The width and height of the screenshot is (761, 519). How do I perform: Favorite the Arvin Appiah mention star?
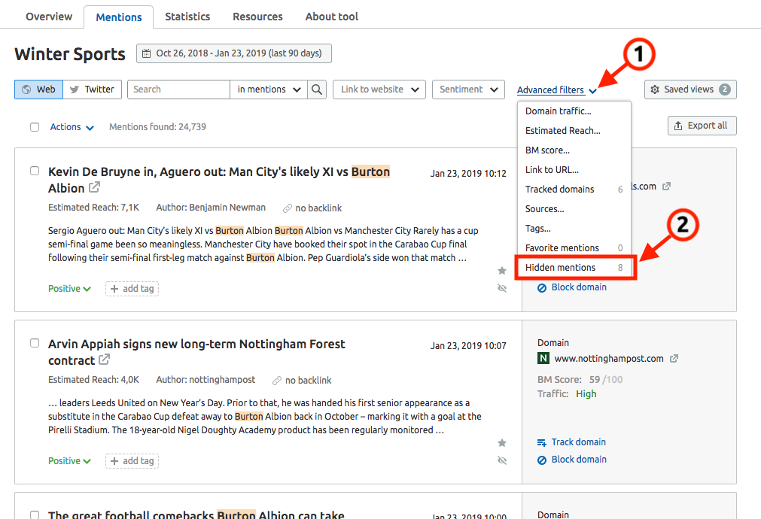point(502,443)
